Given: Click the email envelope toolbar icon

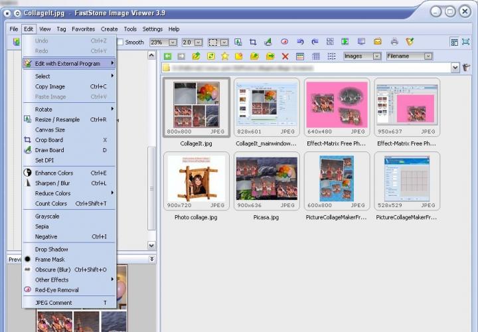Looking at the screenshot, I should click(x=378, y=42).
